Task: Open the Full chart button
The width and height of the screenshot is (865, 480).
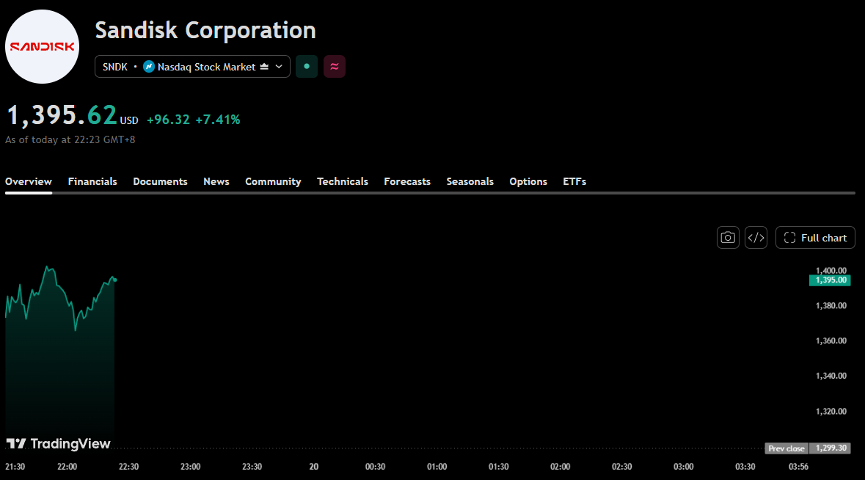Action: 815,238
